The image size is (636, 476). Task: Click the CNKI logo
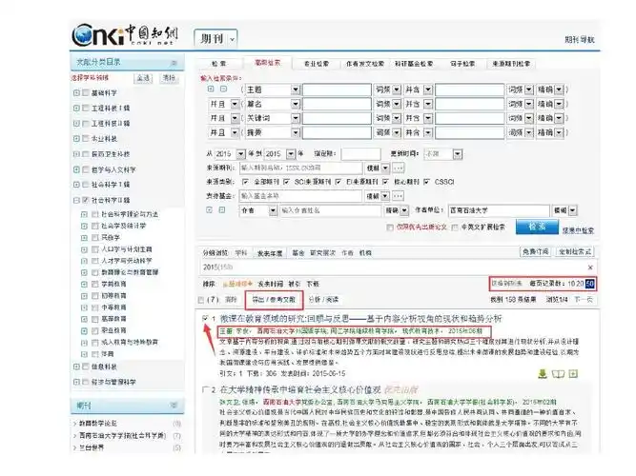click(125, 35)
